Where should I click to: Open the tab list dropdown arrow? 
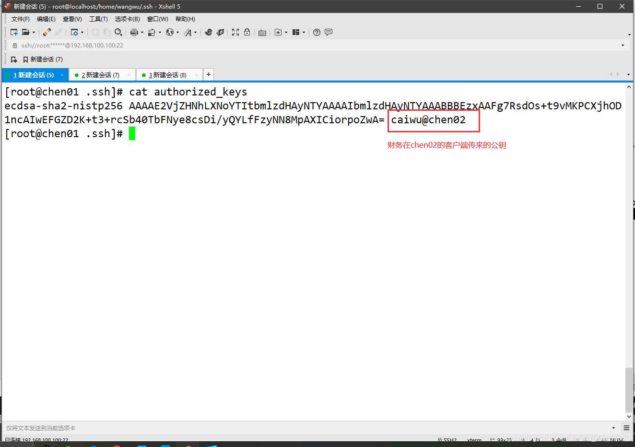pyautogui.click(x=628, y=75)
